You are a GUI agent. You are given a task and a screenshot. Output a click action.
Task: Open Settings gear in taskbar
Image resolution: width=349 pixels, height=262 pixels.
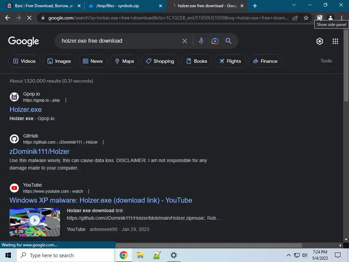[173, 255]
